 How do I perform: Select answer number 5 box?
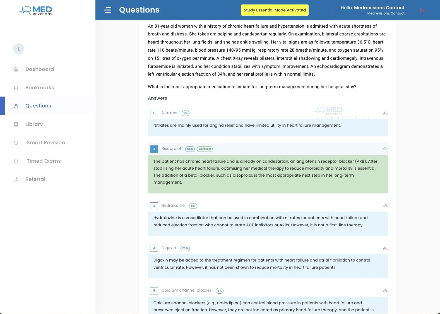coord(154,291)
